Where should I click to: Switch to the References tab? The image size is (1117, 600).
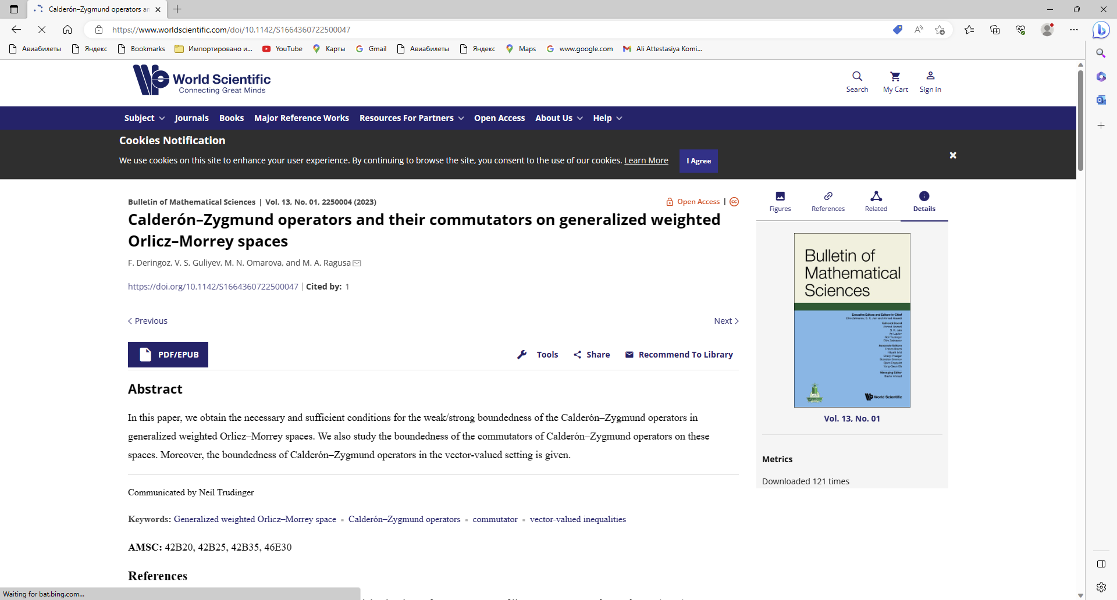coord(828,201)
